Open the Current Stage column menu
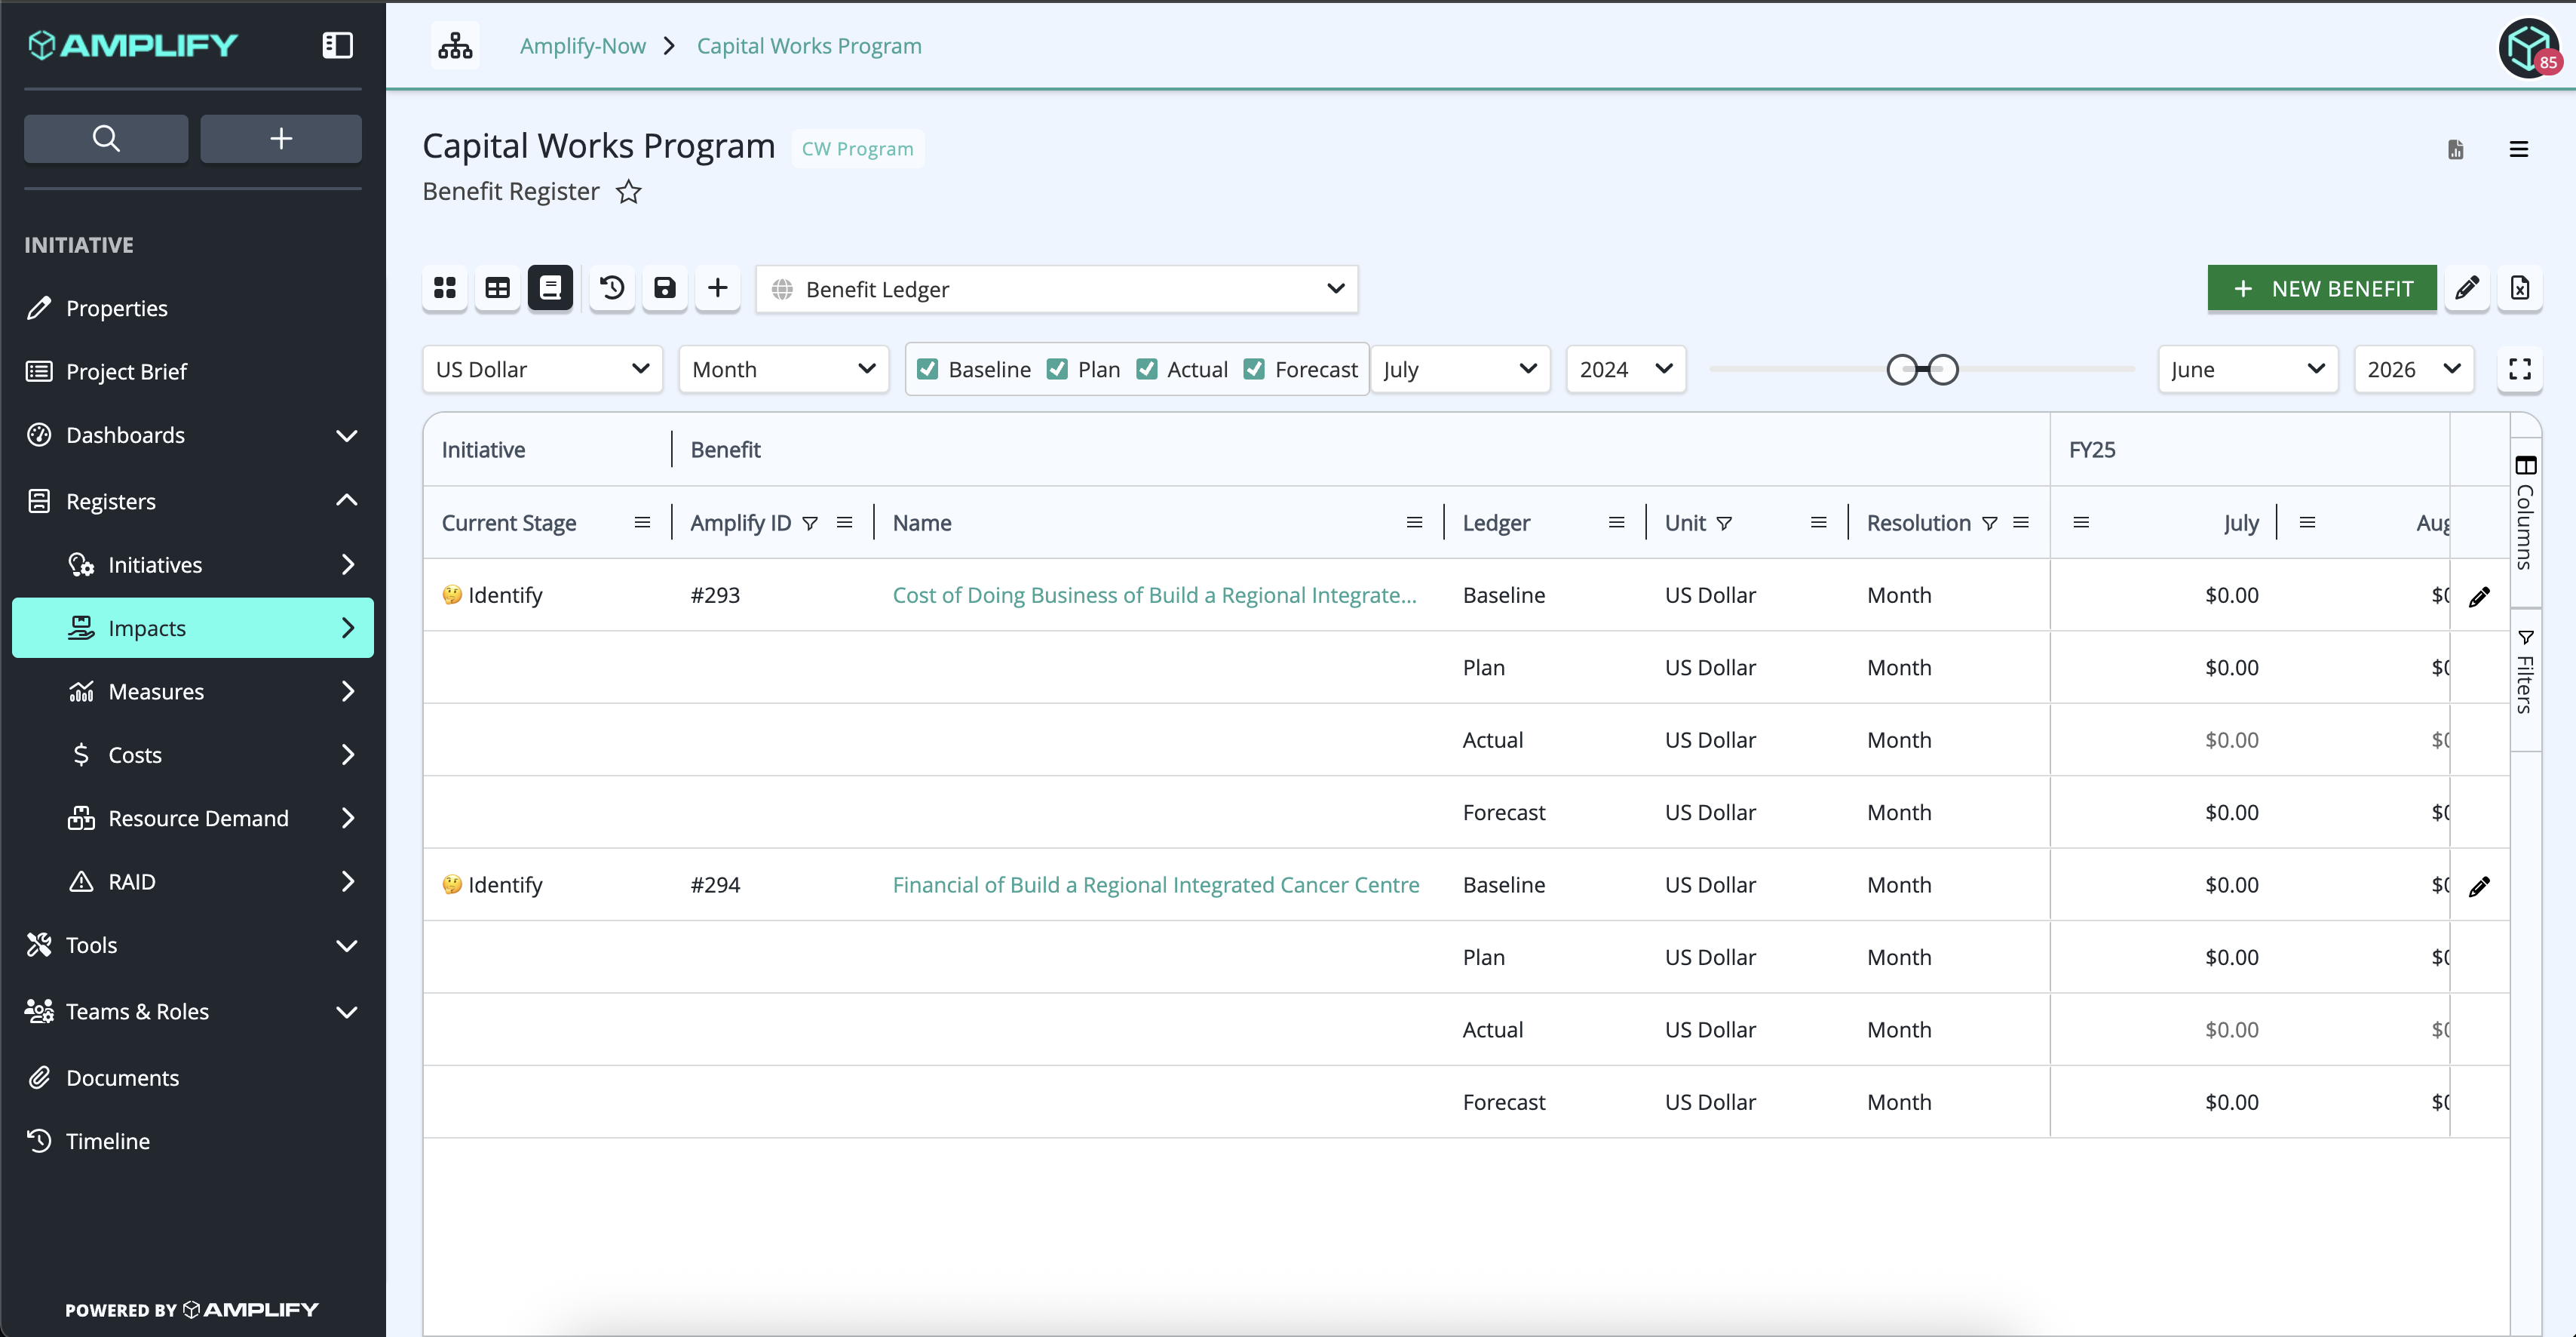 [642, 522]
